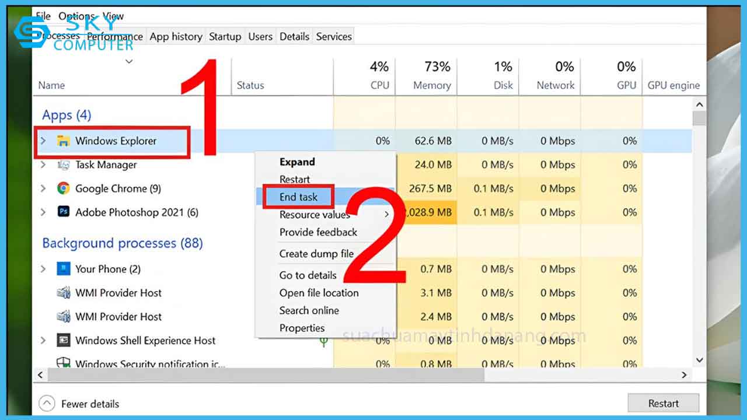747x420 pixels.
Task: Sort by the GPU column header
Action: pyautogui.click(x=627, y=85)
